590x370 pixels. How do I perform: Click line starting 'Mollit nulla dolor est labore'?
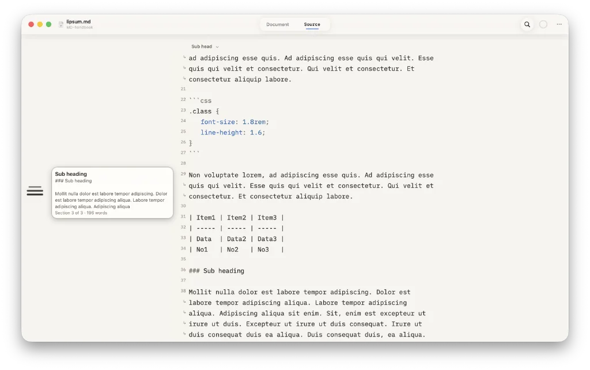tap(300, 292)
